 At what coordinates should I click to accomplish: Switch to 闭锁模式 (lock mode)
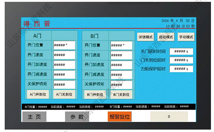(x=145, y=37)
